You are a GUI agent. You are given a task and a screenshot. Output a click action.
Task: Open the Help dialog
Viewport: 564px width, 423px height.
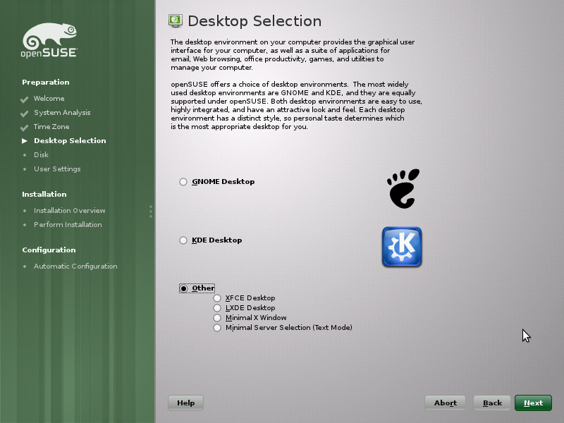(185, 403)
